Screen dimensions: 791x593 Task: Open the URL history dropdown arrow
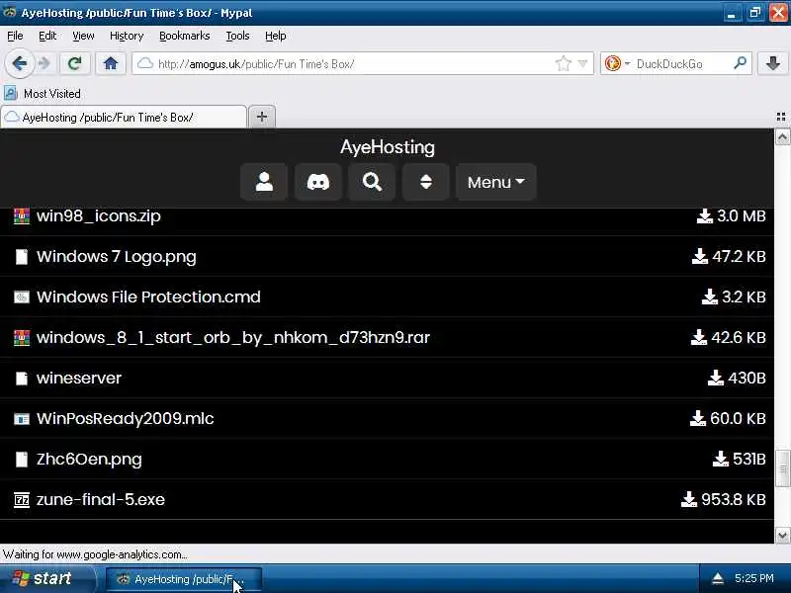point(582,63)
